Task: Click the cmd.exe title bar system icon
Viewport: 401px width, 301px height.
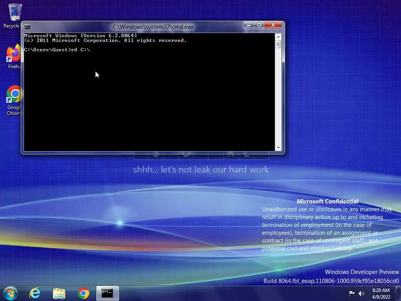Action: click(x=27, y=27)
